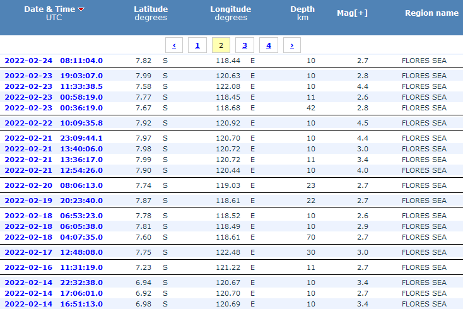Open earthquake 2022-02-14 22:32:38.0

click(x=54, y=283)
